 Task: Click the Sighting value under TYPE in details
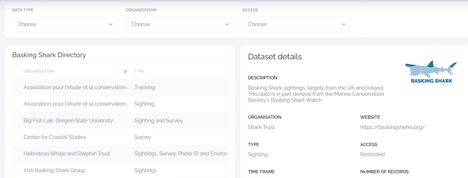click(x=258, y=154)
